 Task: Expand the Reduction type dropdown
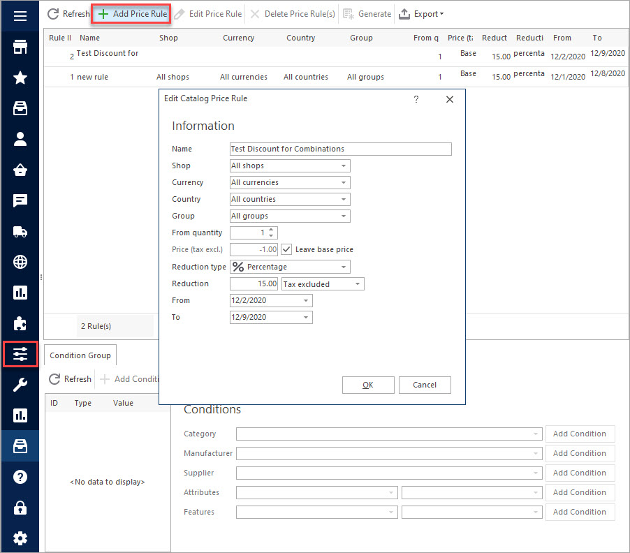[x=290, y=267]
